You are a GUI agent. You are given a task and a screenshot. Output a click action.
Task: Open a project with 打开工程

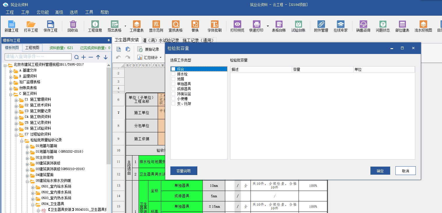pyautogui.click(x=31, y=26)
